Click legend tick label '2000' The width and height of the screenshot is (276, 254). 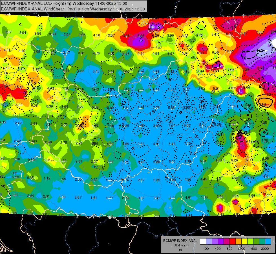pos(265,249)
